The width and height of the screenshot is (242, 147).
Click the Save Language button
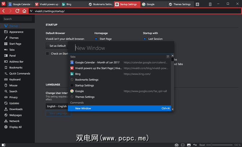pos(59,113)
